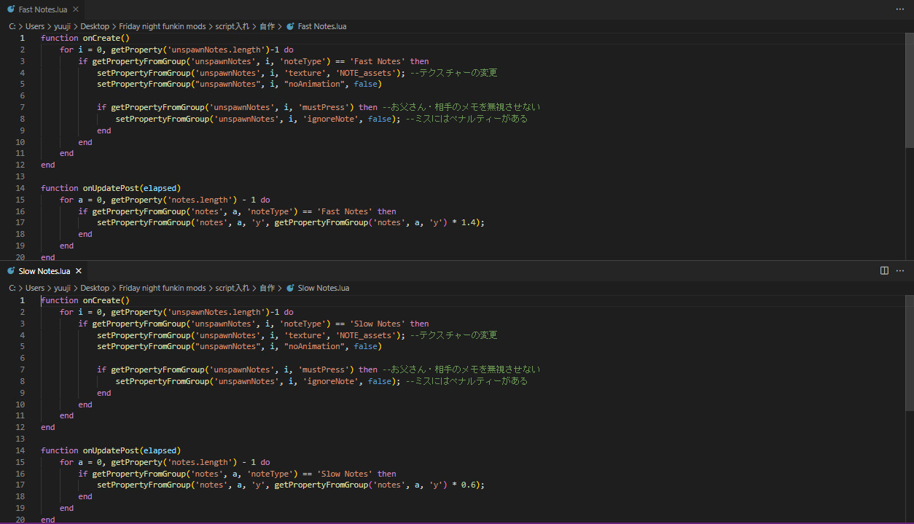This screenshot has height=524, width=914.
Task: Click Desktop in the Fast Notes breadcrumb path
Action: [x=95, y=26]
